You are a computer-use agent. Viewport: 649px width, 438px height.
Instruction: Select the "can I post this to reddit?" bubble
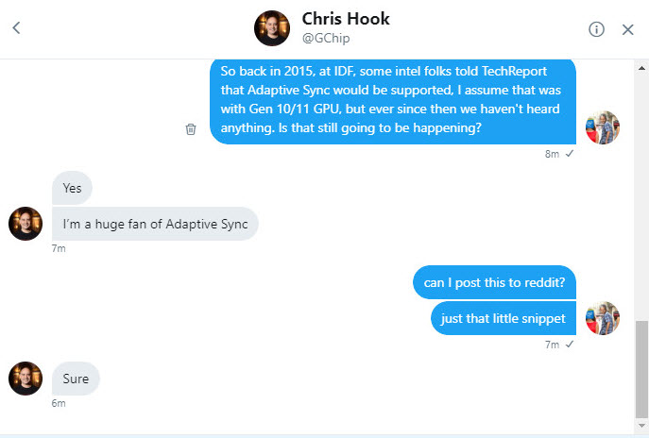(494, 282)
